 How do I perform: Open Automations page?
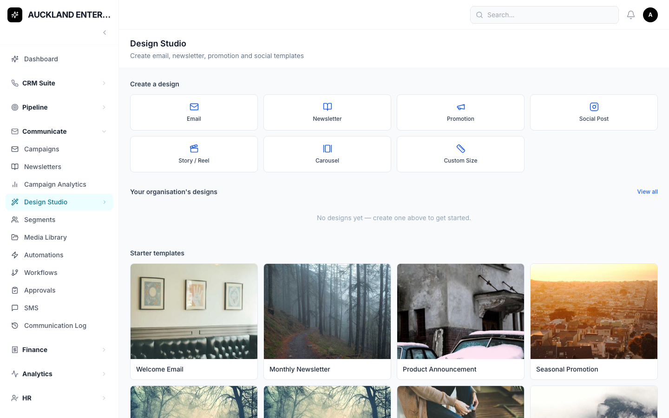point(59,255)
